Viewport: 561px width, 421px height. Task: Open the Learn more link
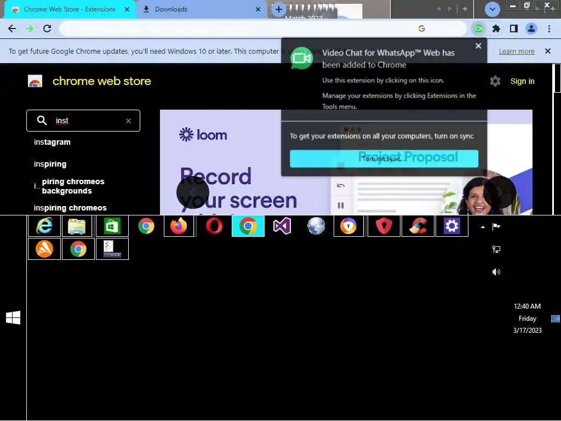(517, 51)
